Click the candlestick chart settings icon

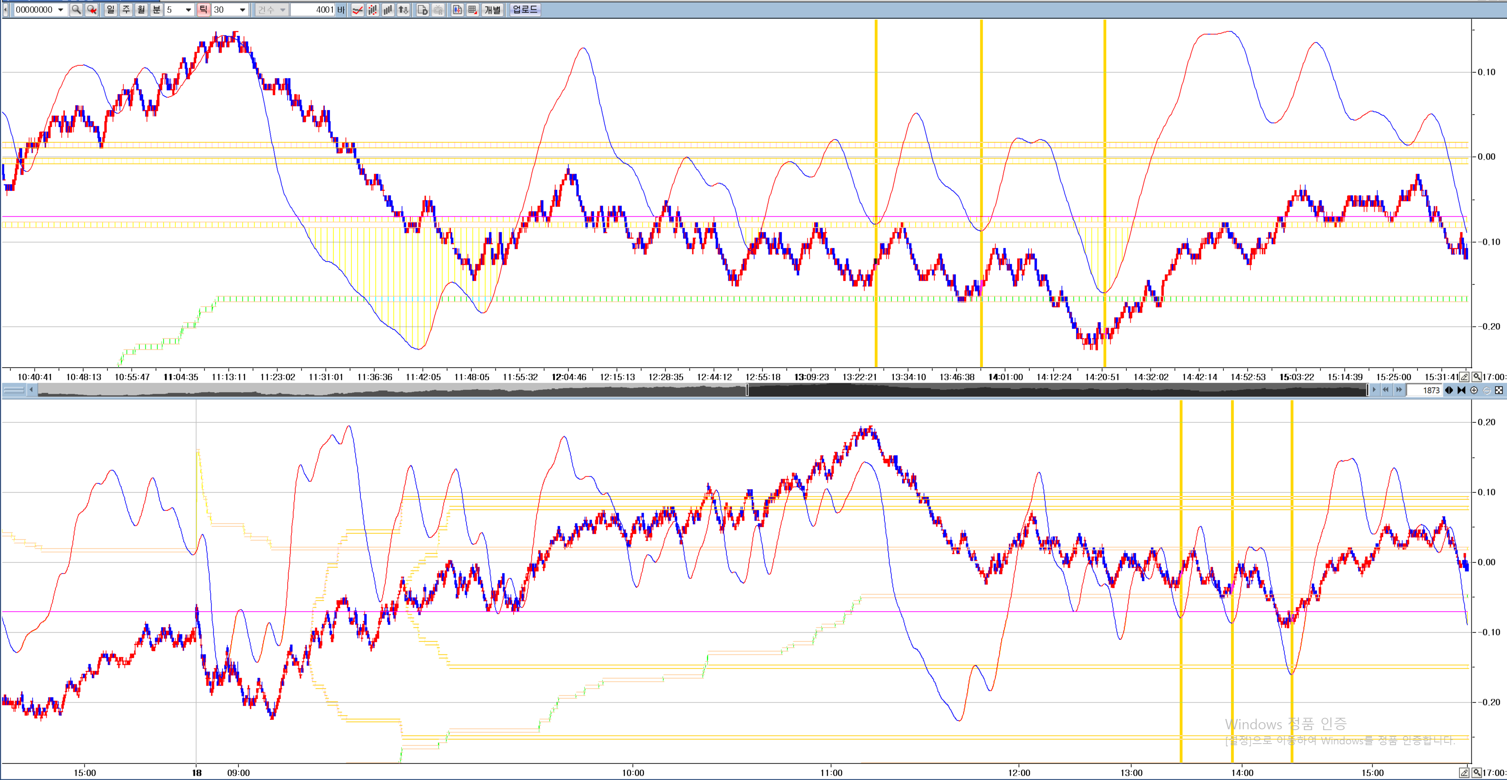(x=457, y=10)
